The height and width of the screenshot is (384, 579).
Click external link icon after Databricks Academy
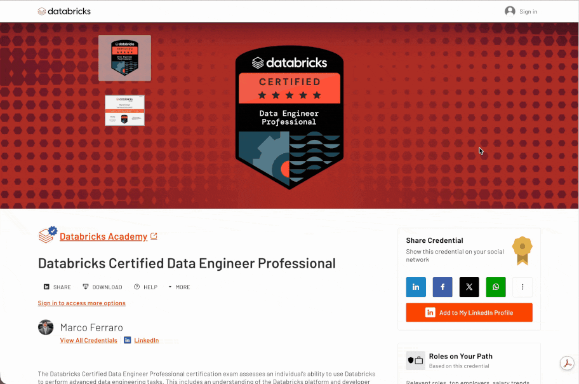pyautogui.click(x=154, y=236)
